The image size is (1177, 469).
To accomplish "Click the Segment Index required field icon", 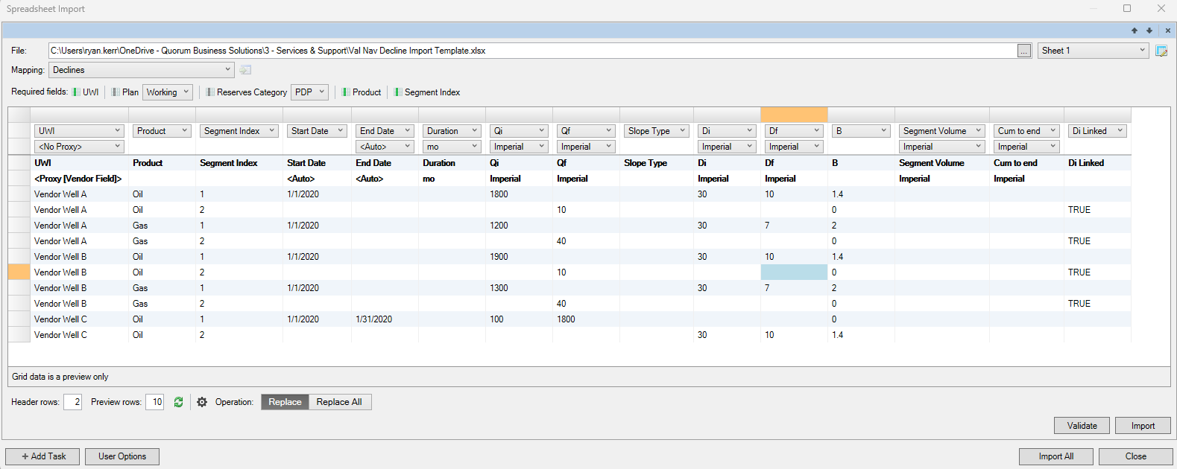I will [398, 92].
